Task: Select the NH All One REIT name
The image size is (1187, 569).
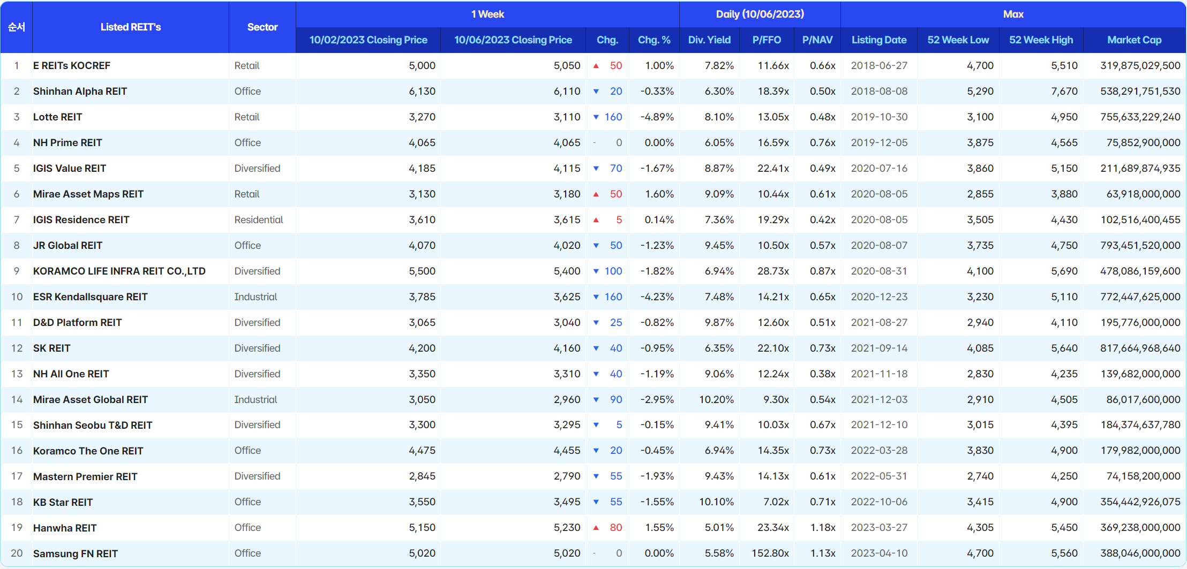Action: 71,374
